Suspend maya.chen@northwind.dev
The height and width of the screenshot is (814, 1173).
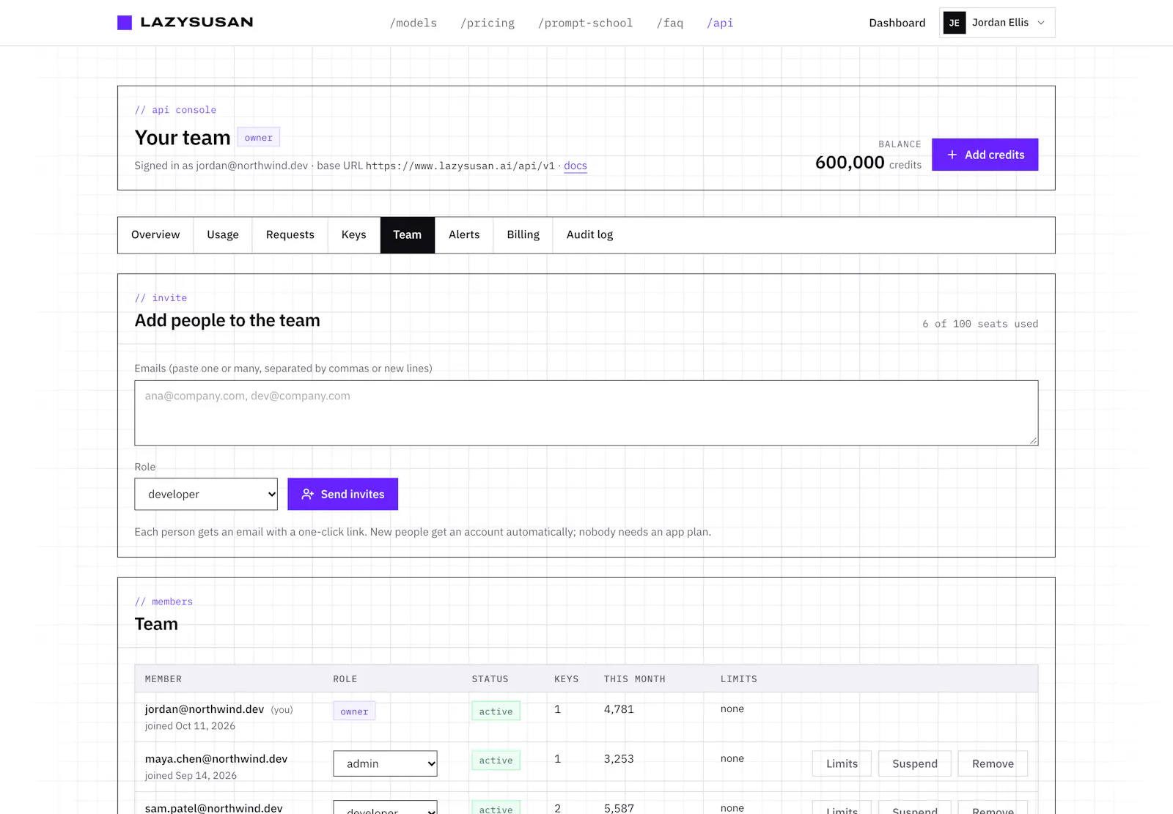pos(914,763)
